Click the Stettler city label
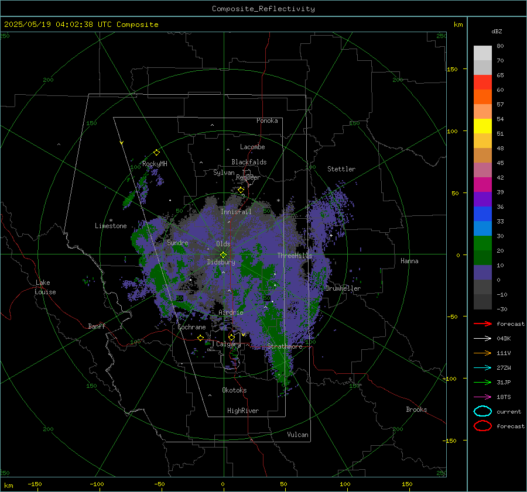527x492 pixels. click(341, 169)
